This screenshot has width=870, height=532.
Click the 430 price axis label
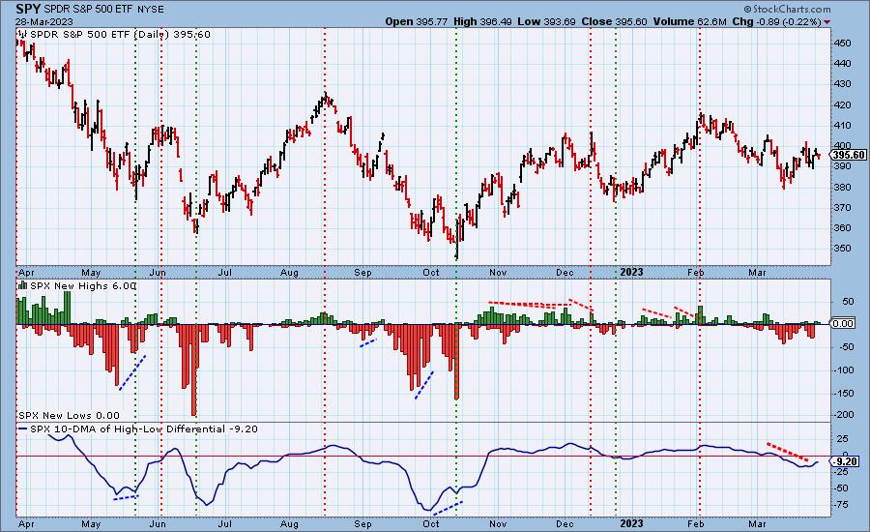tap(842, 84)
